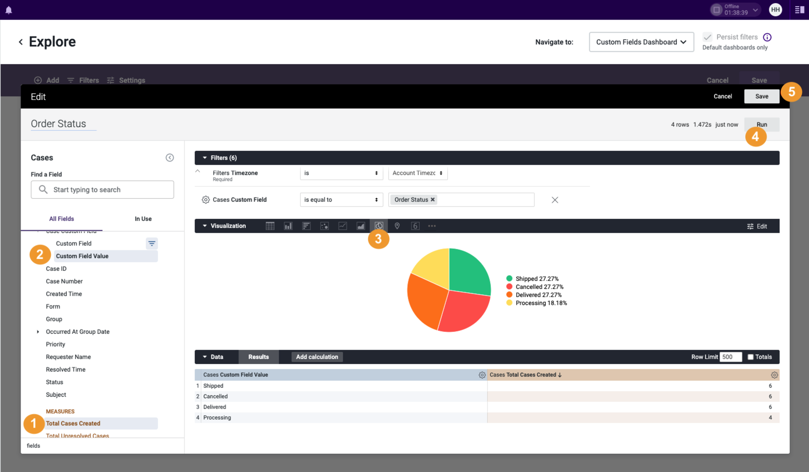Open the Filters Timezone 'is' condition dropdown
The width and height of the screenshot is (809, 472).
[x=341, y=173]
